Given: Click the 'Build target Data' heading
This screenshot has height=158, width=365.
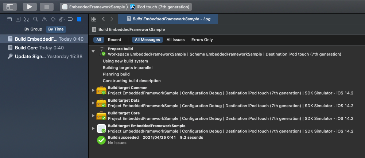Looking at the screenshot, I should point(124,101).
